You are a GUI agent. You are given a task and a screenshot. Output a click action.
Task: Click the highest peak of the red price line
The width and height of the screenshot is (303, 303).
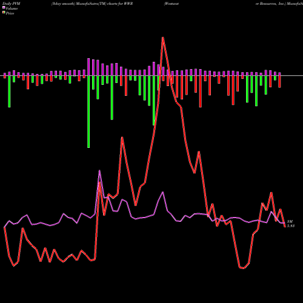[162, 38]
